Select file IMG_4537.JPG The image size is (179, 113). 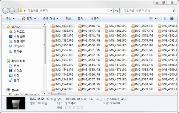[x=62, y=50]
